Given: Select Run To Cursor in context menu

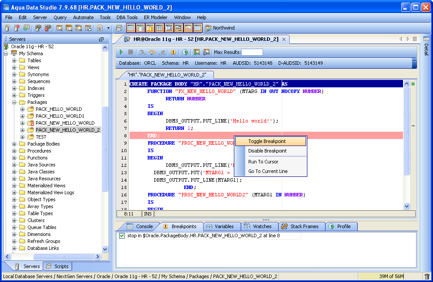Looking at the screenshot, I should 263,162.
